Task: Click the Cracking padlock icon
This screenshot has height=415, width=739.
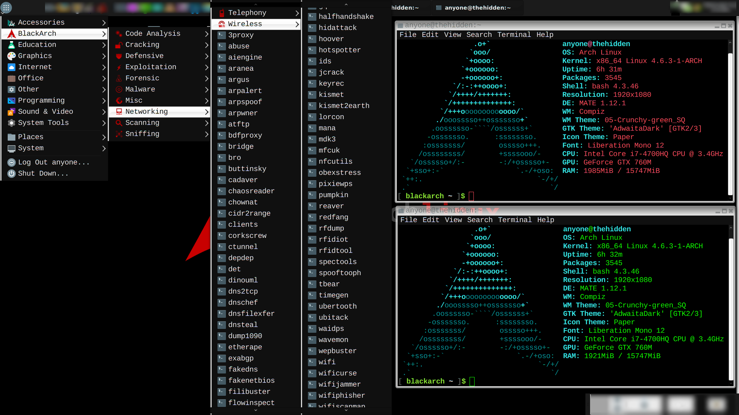Action: (119, 45)
